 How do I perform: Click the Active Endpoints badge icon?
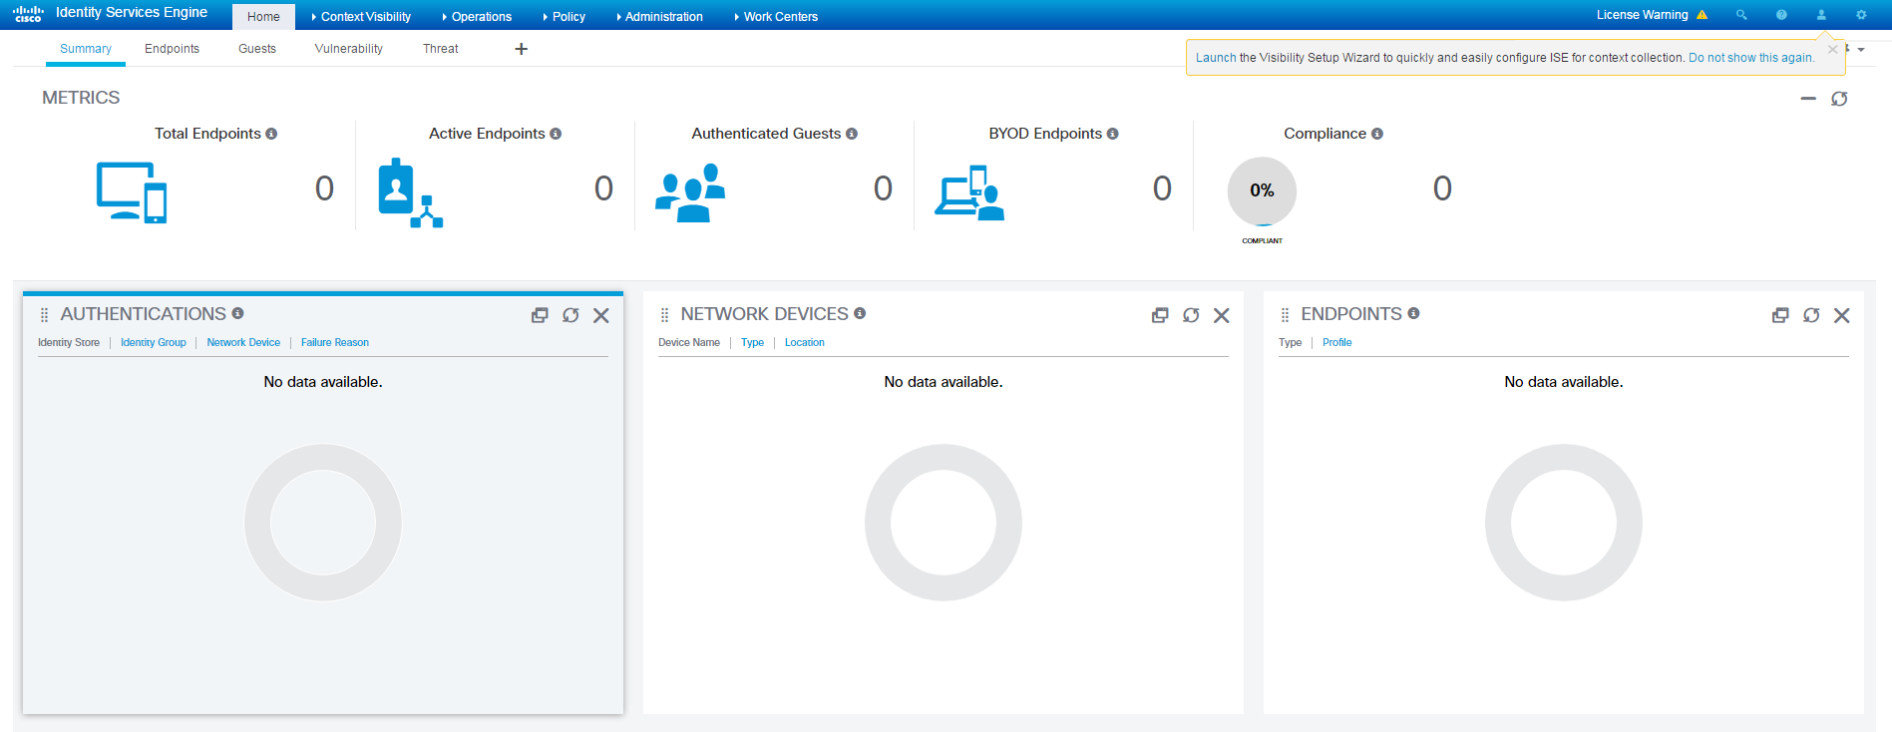click(410, 192)
